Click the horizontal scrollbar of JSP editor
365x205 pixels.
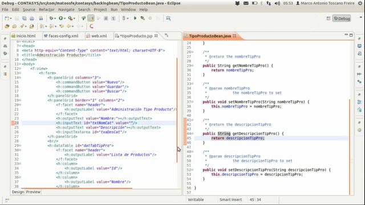click(76, 188)
